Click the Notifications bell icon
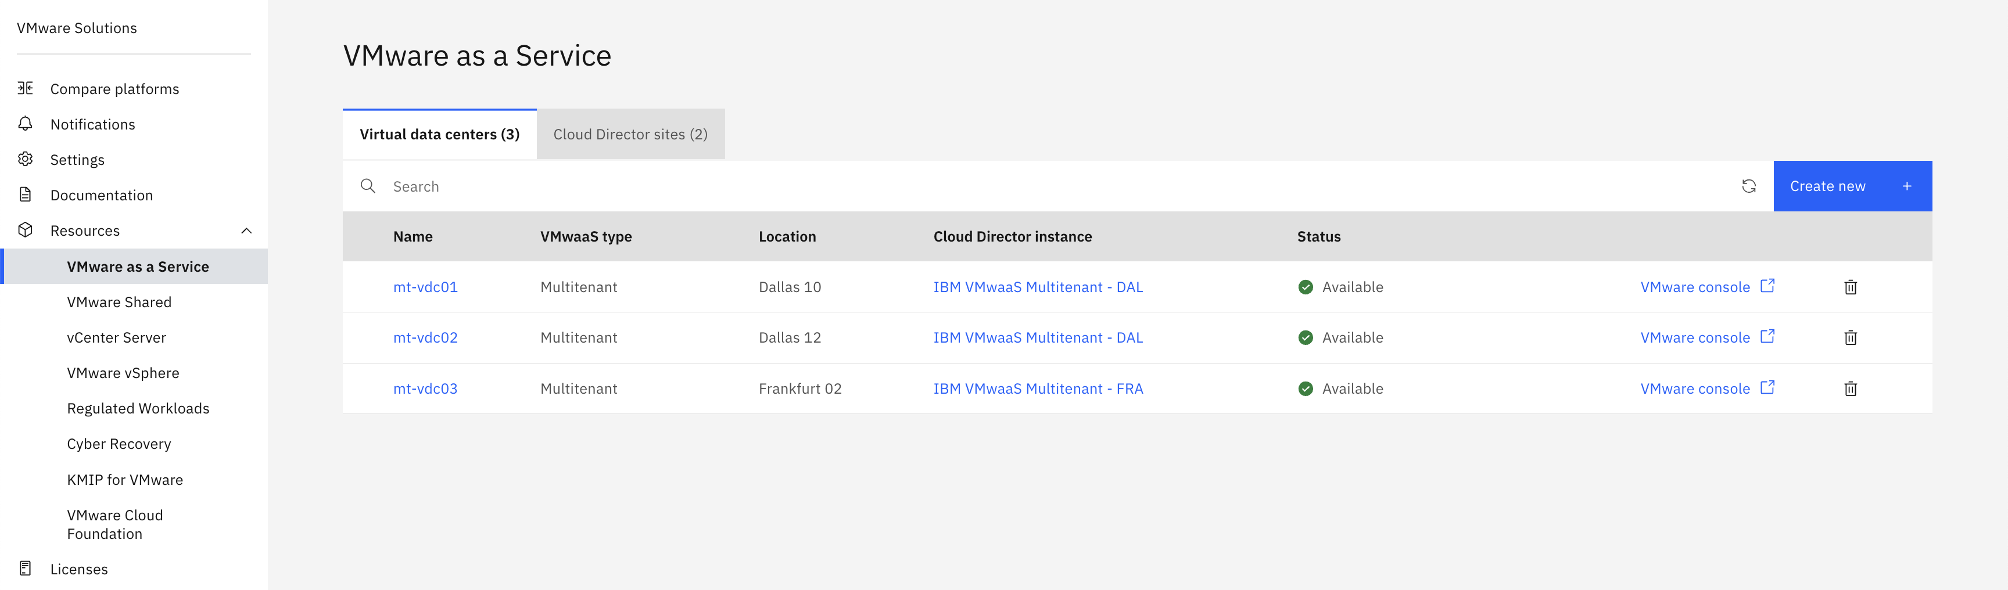2008x590 pixels. (x=26, y=124)
